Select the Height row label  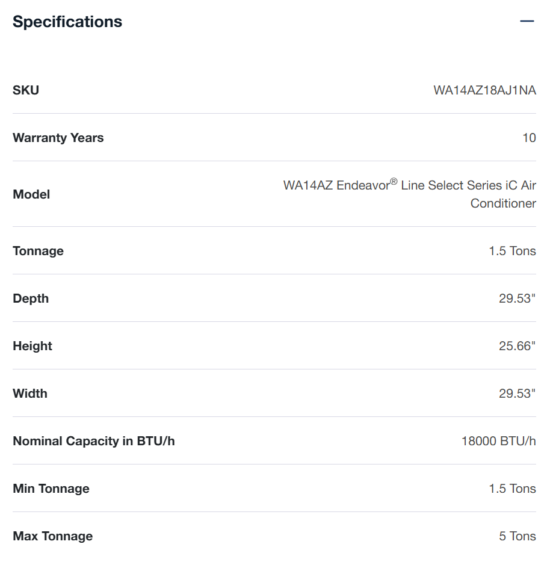click(x=32, y=346)
